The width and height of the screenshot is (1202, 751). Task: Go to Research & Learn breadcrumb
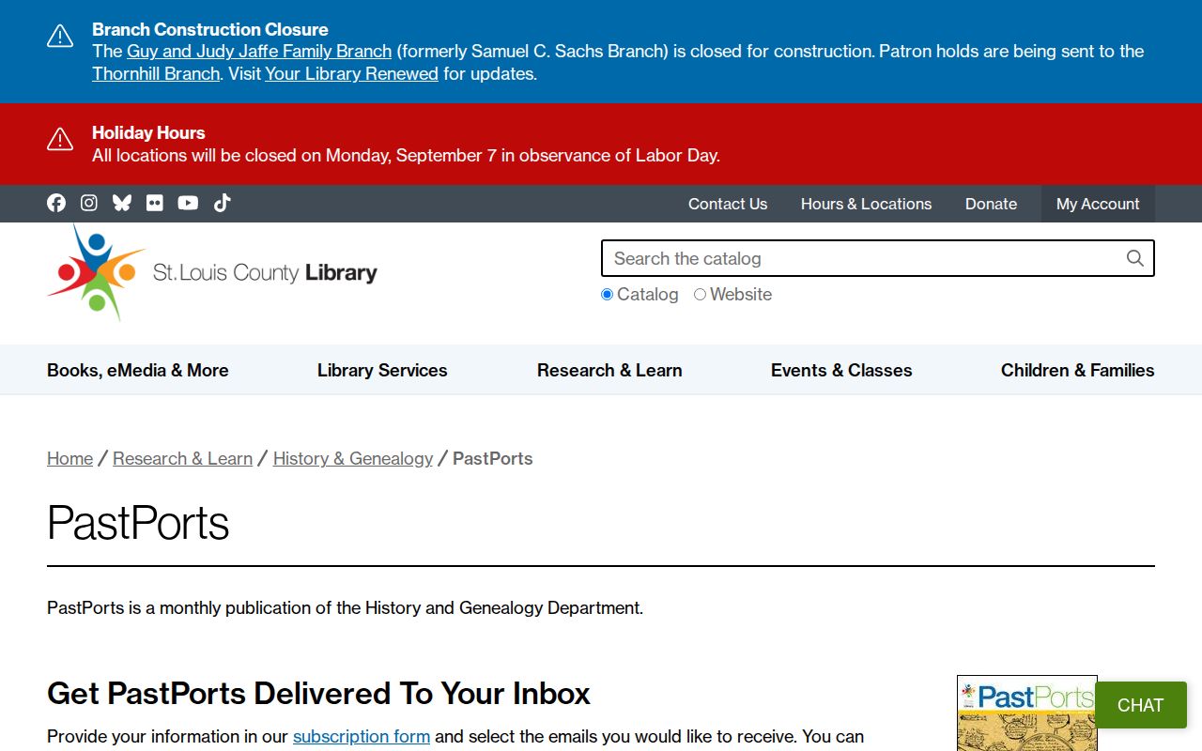coord(182,458)
